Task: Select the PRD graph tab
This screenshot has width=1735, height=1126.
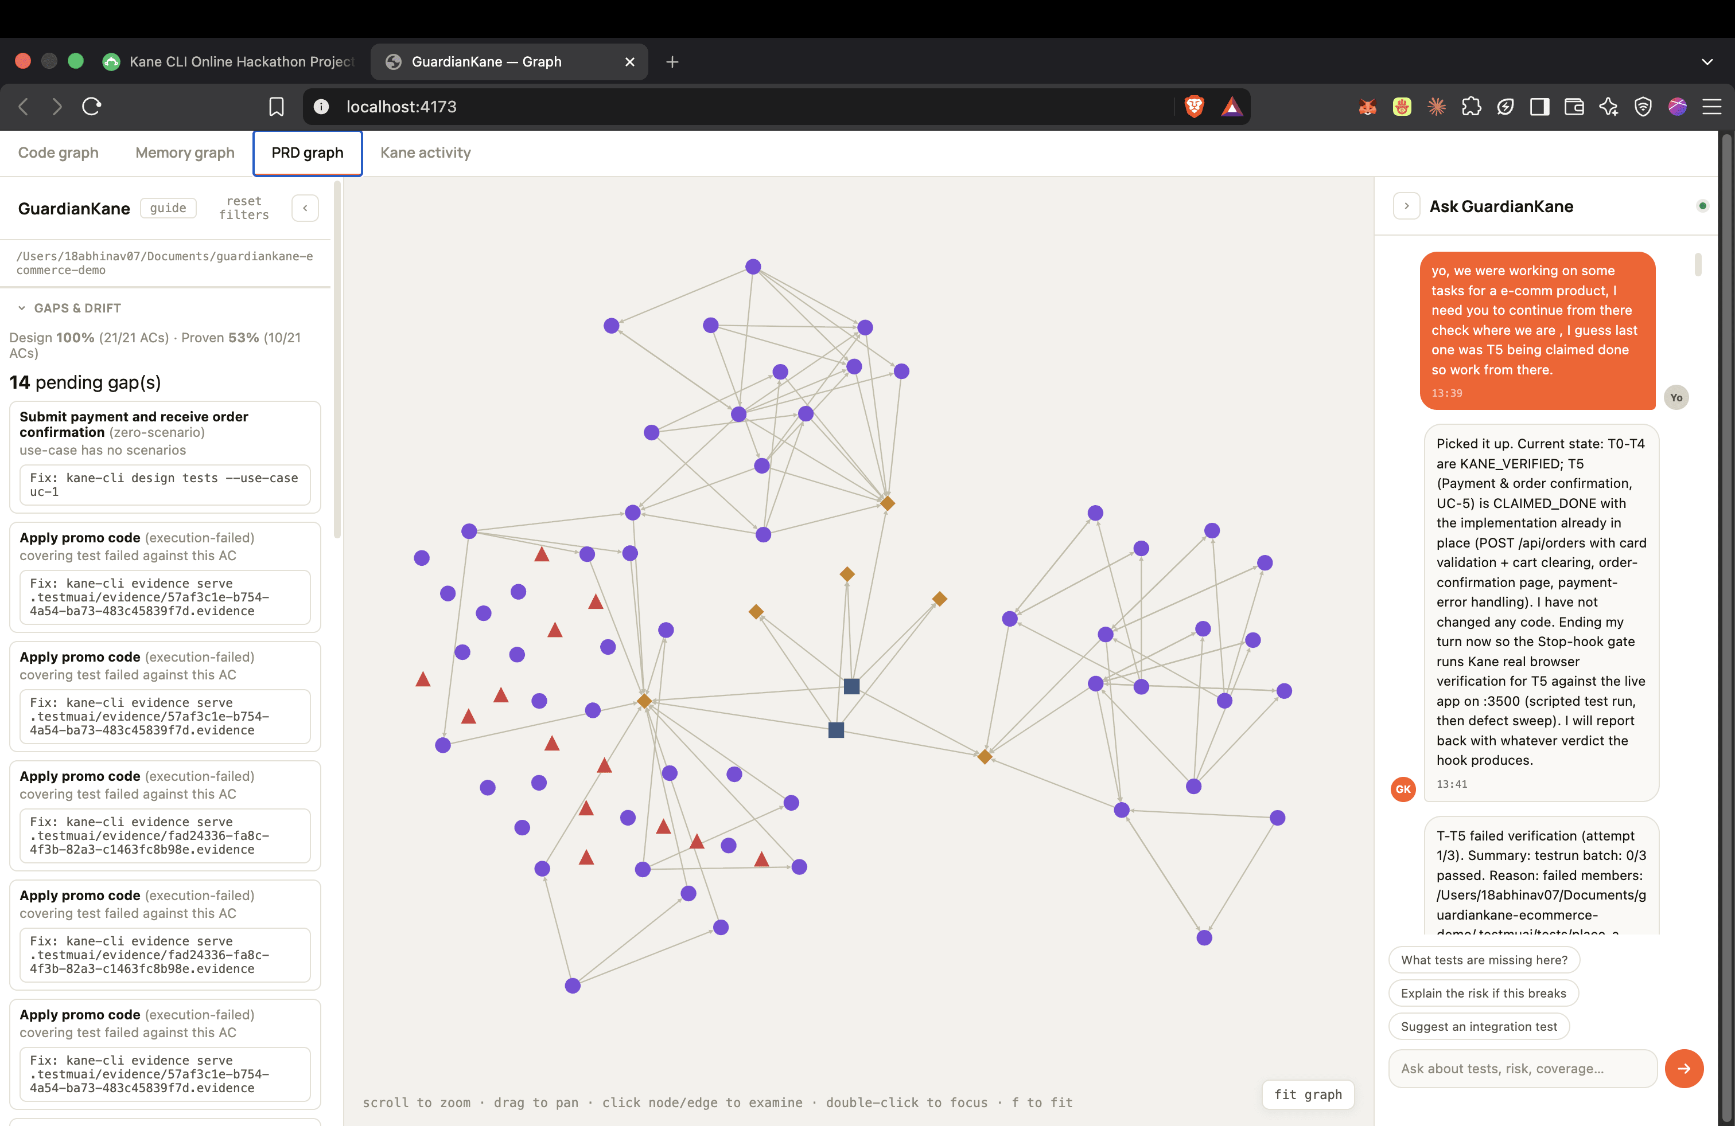Action: click(308, 153)
